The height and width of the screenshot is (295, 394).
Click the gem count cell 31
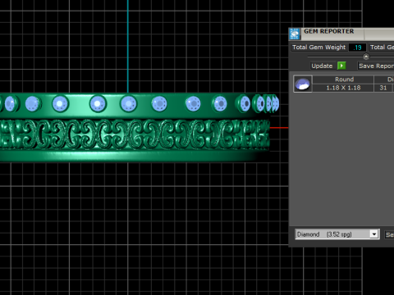coord(383,88)
